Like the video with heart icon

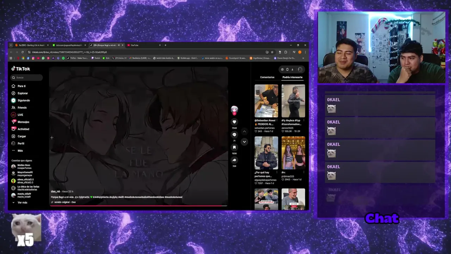pyautogui.click(x=234, y=122)
